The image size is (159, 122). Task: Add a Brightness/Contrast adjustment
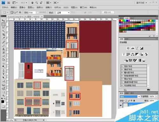128,48
